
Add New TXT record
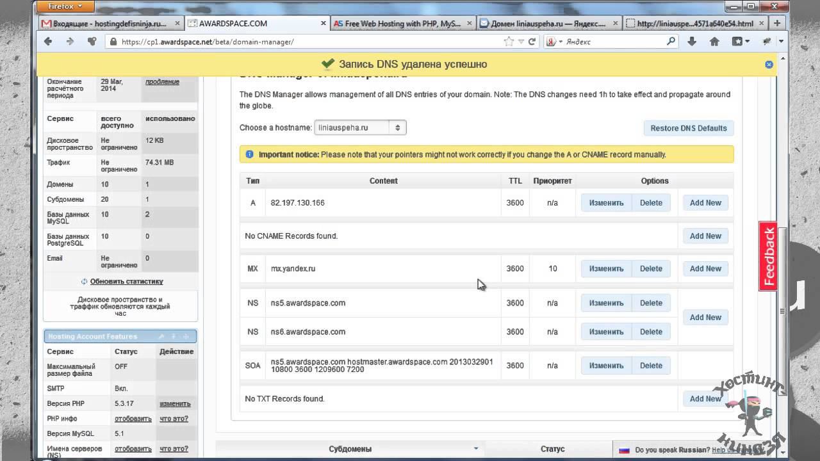(705, 399)
